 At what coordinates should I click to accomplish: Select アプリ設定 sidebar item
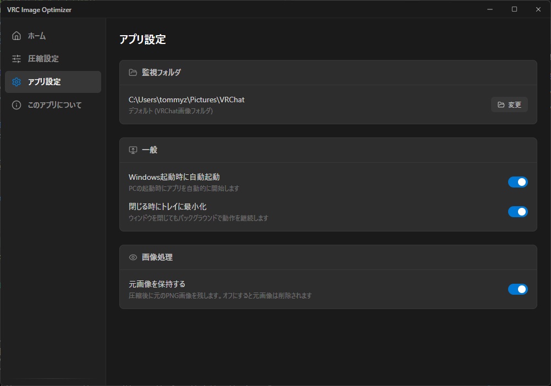(53, 82)
